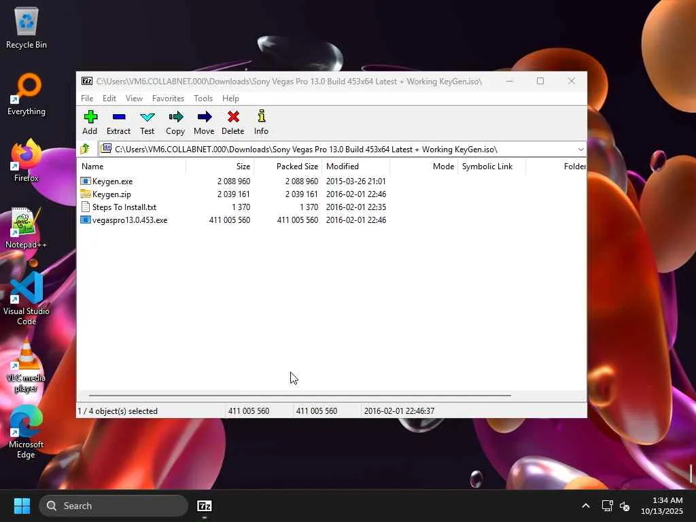Select Steps To Install.txt document icon
696x522 pixels.
pos(86,207)
